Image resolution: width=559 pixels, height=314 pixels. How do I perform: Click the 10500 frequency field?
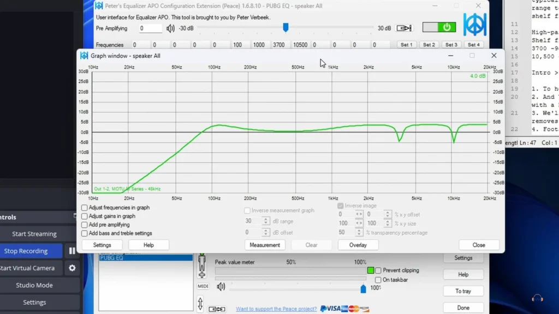[x=300, y=45]
